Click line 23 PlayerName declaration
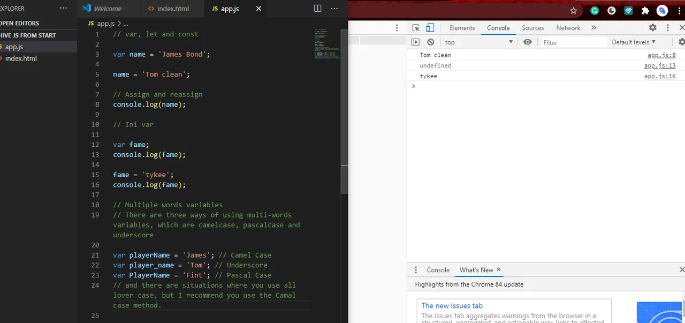 [162, 275]
